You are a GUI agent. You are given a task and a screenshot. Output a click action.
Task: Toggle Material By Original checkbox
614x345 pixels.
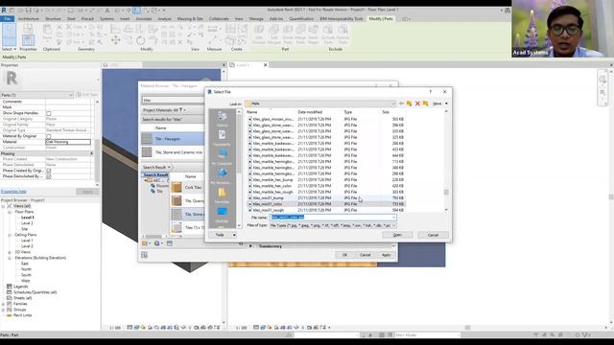pyautogui.click(x=49, y=136)
